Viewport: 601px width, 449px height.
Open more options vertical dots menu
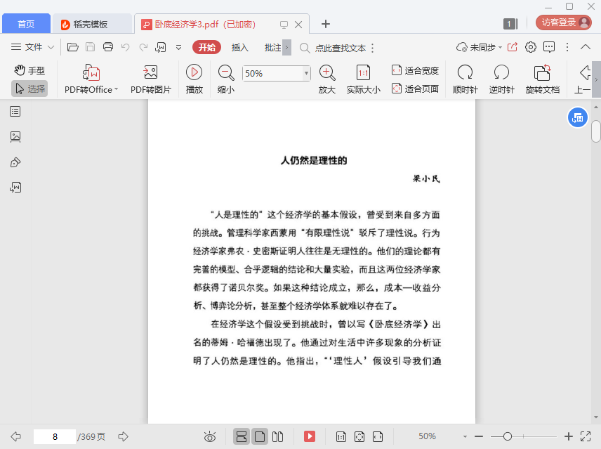pyautogui.click(x=567, y=47)
